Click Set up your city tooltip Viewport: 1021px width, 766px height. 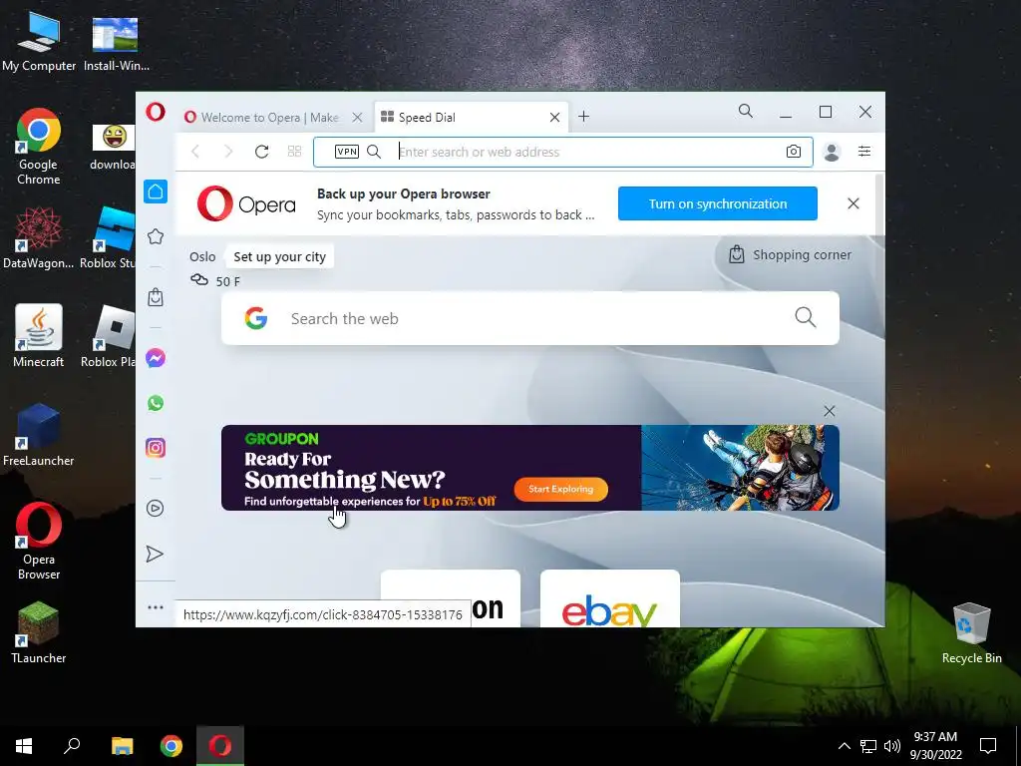279,256
